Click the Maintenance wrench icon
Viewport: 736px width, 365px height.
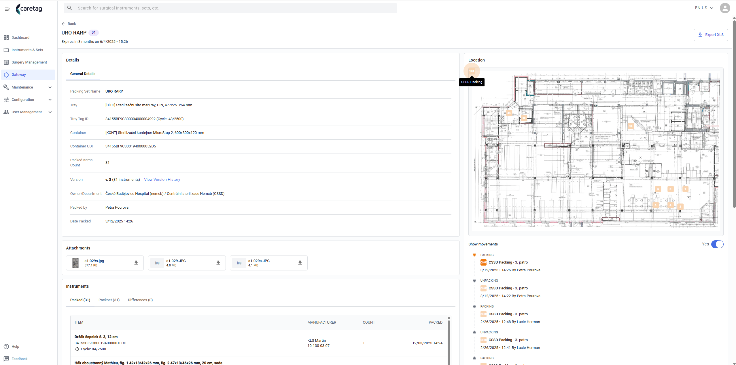point(6,87)
